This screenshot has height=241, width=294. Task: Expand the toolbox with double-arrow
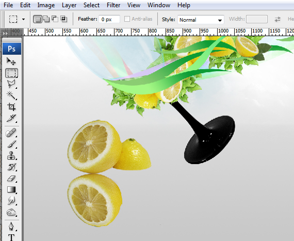tap(5, 33)
